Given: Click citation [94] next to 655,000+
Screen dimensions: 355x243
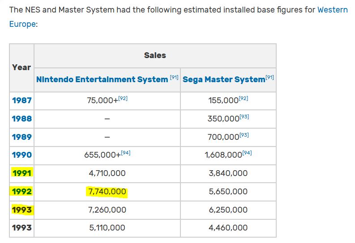Looking at the screenshot, I should pyautogui.click(x=126, y=153).
